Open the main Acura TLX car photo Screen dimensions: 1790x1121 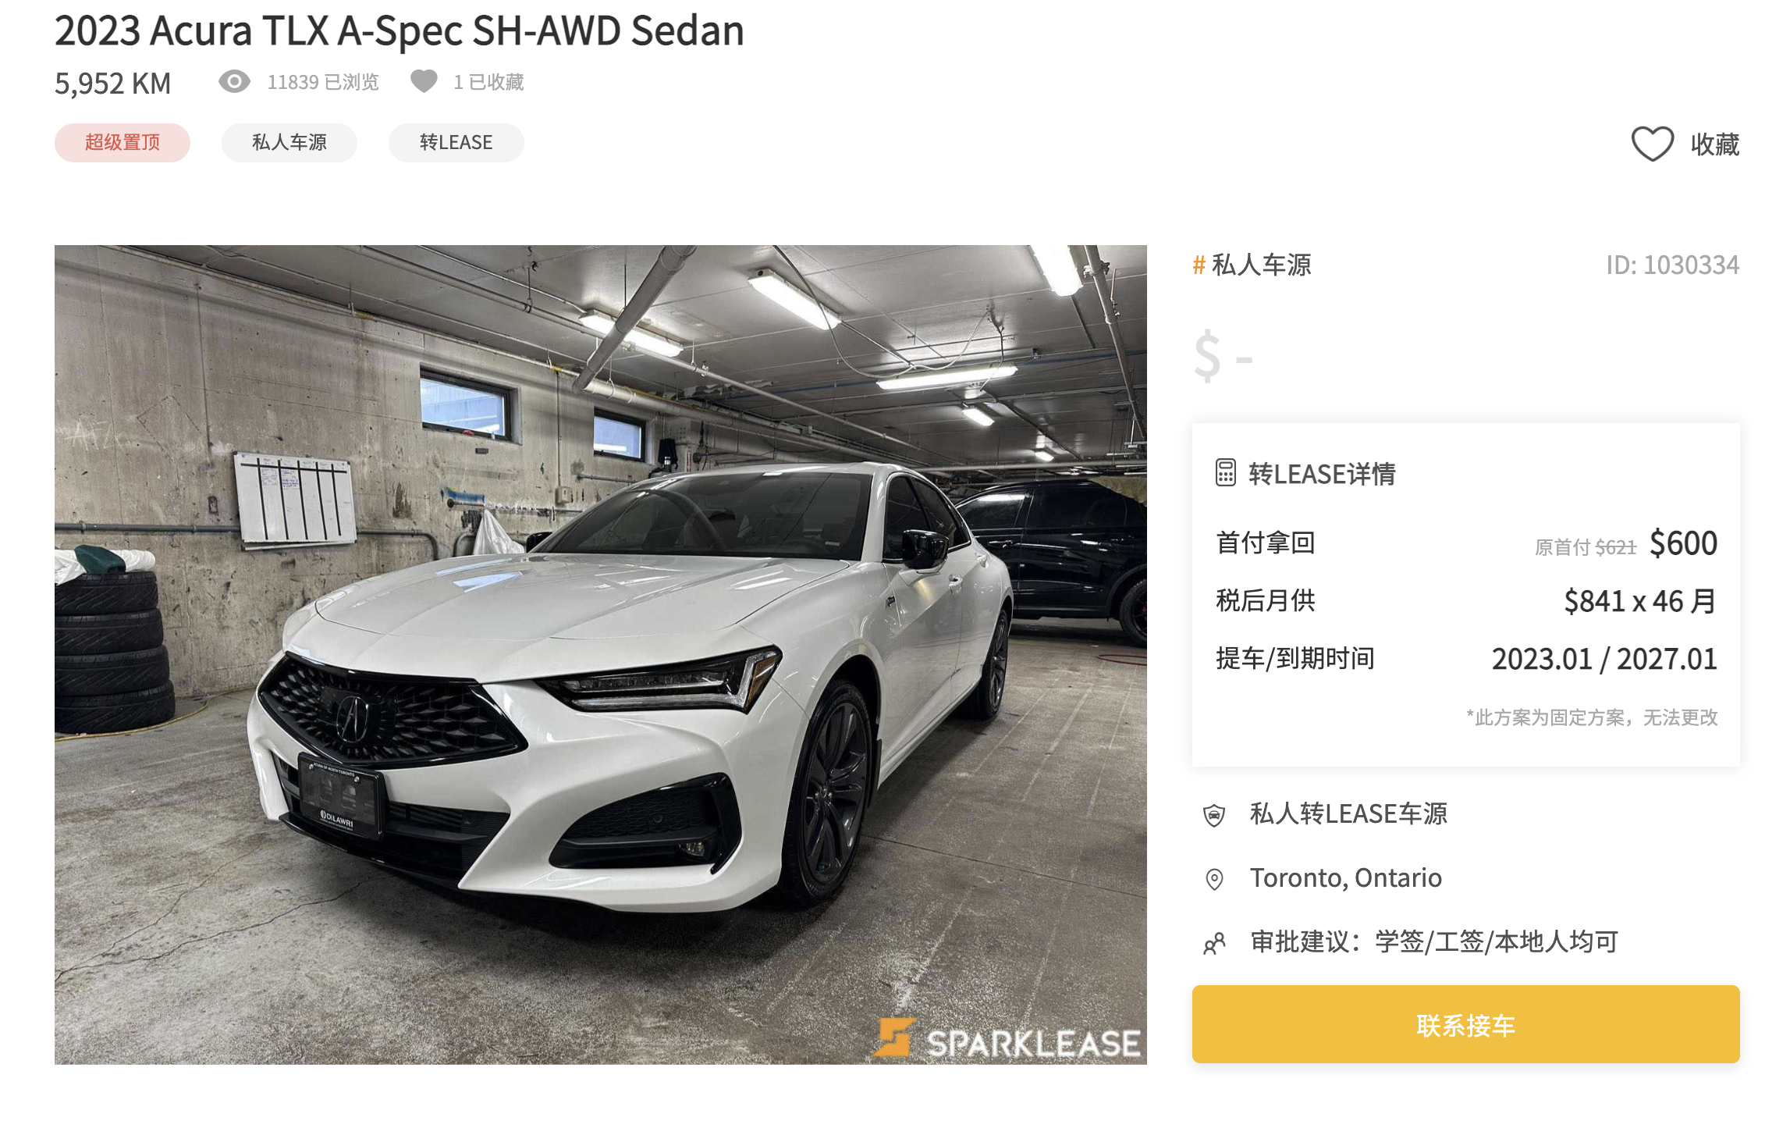(x=601, y=654)
